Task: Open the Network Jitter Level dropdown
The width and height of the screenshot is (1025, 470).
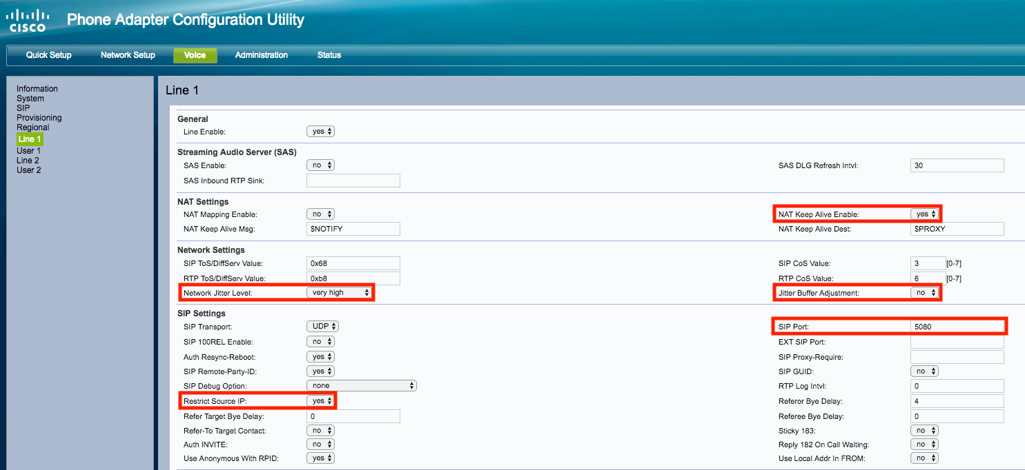Action: 339,293
